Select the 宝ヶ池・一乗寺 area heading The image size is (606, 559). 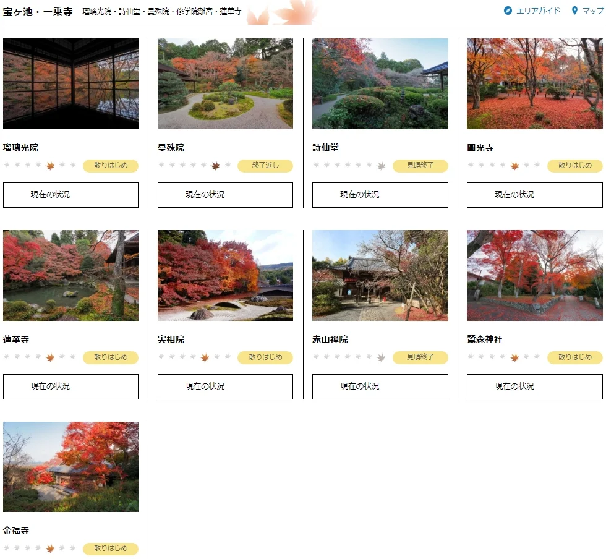point(37,11)
